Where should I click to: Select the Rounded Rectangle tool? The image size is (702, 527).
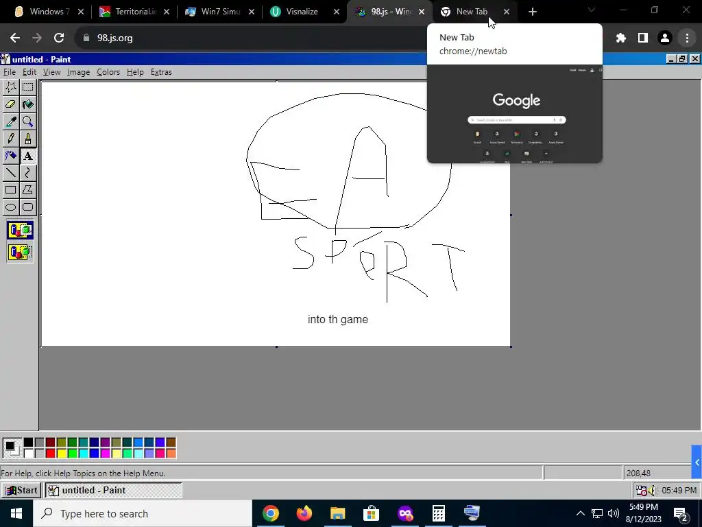(x=27, y=207)
